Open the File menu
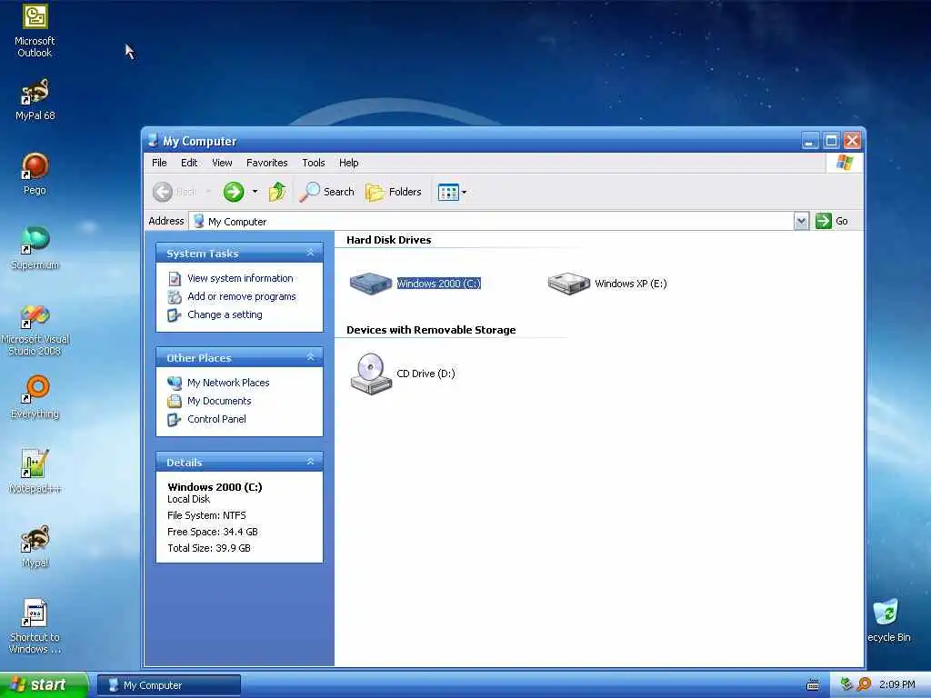 pyautogui.click(x=159, y=163)
